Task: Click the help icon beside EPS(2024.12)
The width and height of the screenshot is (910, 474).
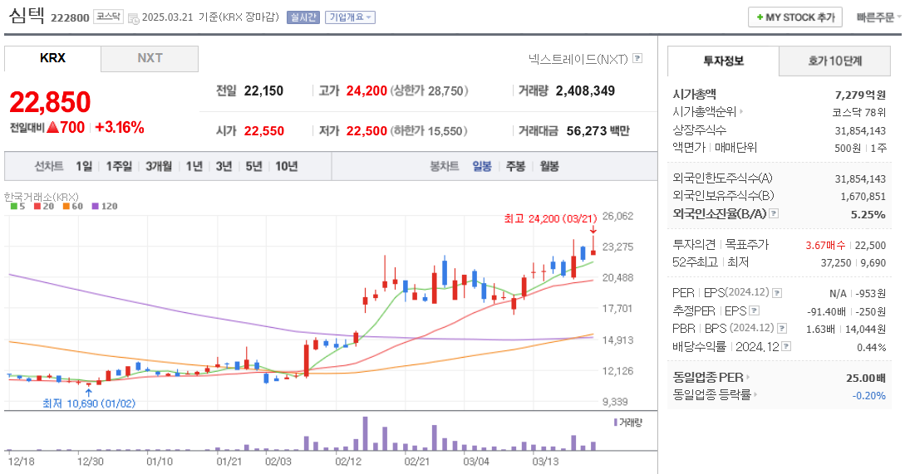Action: tap(777, 293)
